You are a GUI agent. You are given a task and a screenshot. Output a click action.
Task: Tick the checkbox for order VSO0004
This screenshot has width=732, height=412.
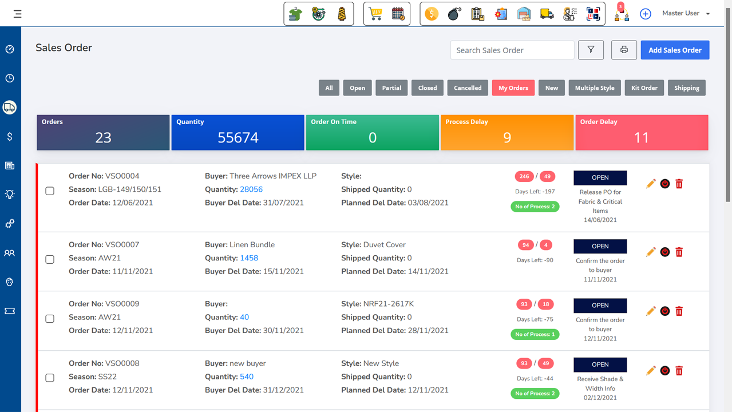tap(50, 191)
